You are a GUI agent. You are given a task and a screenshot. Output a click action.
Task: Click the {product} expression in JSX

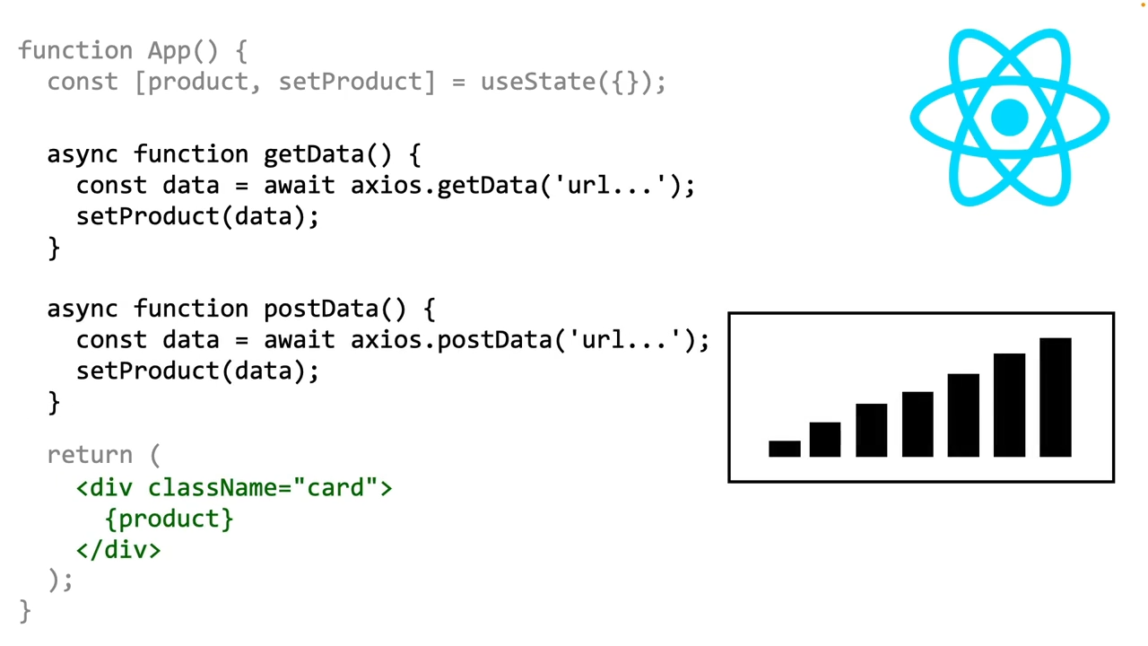point(170,519)
